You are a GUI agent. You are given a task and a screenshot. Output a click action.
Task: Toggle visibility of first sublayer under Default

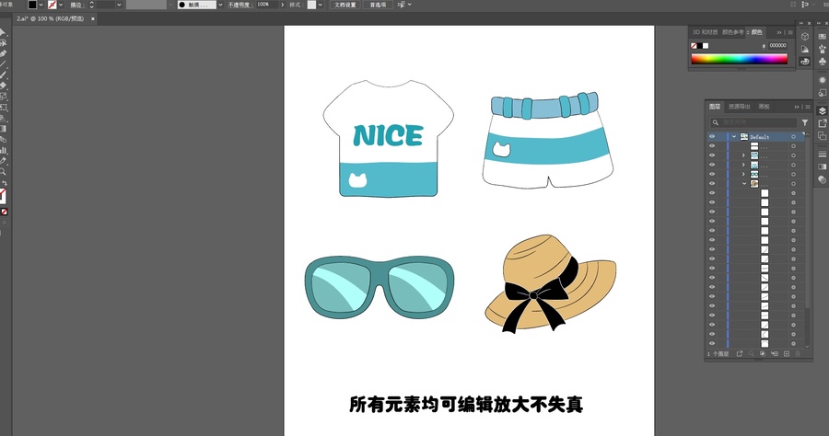point(712,146)
